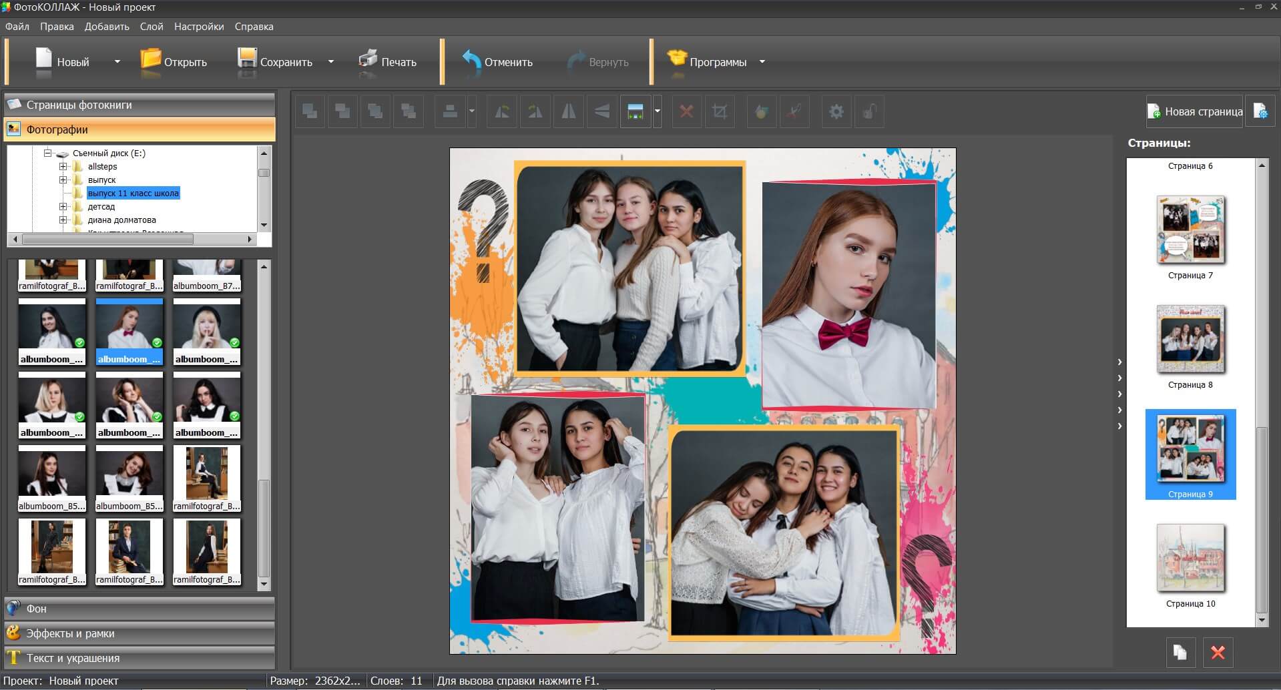Create new project with Новый button

coord(62,61)
